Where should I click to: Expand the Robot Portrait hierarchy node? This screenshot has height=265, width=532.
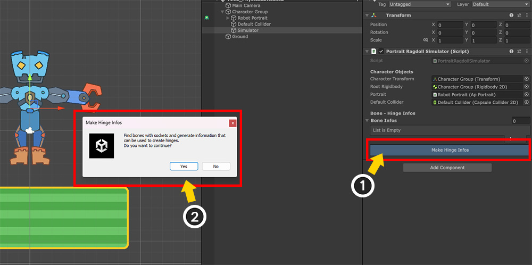(x=228, y=18)
